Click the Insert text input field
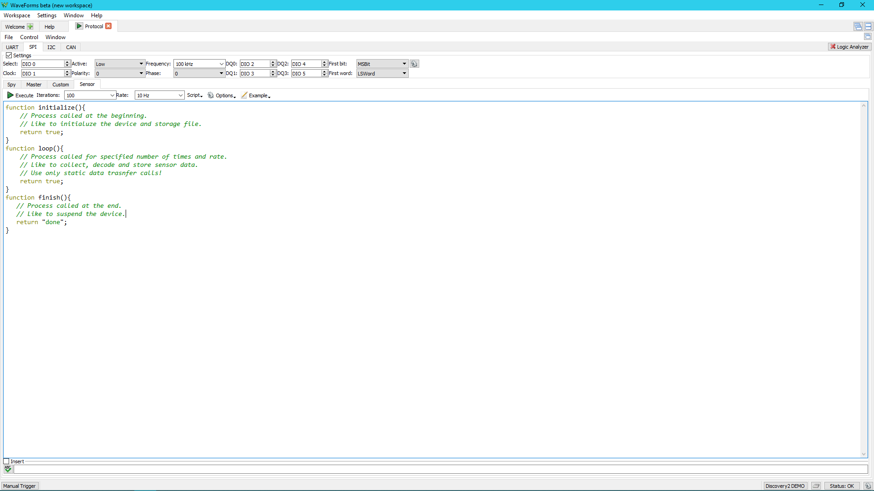This screenshot has width=874, height=491. pyautogui.click(x=441, y=469)
